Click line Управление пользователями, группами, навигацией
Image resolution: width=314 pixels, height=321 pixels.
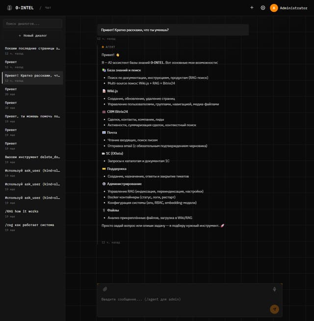pos(163,104)
